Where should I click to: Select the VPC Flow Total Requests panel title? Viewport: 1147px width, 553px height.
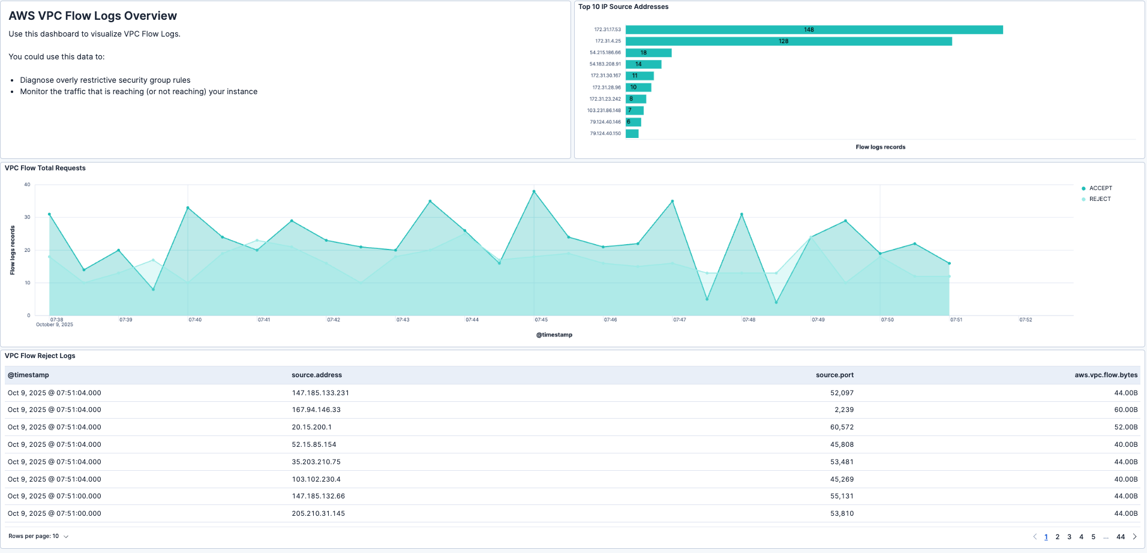pos(45,168)
